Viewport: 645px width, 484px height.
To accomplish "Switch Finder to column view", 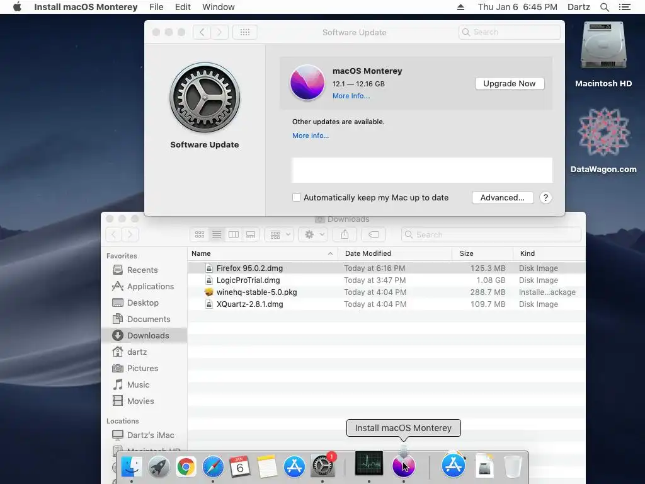I will pos(234,234).
